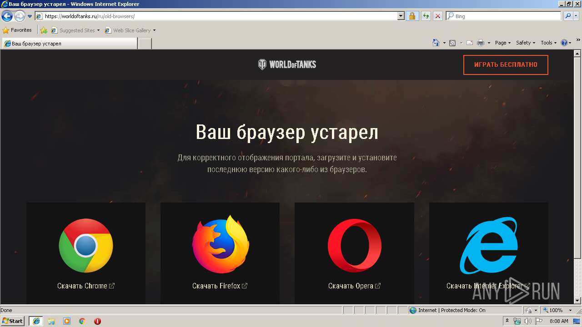Screen dimensions: 582x327
Task: Click the RSS feeds icon
Action: (452, 43)
